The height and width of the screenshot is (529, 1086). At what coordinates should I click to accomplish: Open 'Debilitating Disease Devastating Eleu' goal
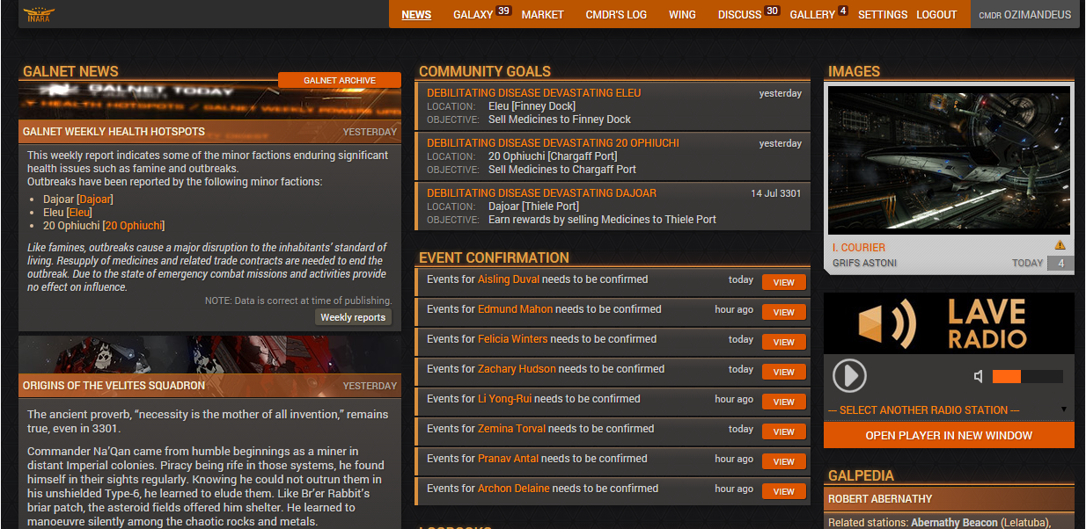534,92
